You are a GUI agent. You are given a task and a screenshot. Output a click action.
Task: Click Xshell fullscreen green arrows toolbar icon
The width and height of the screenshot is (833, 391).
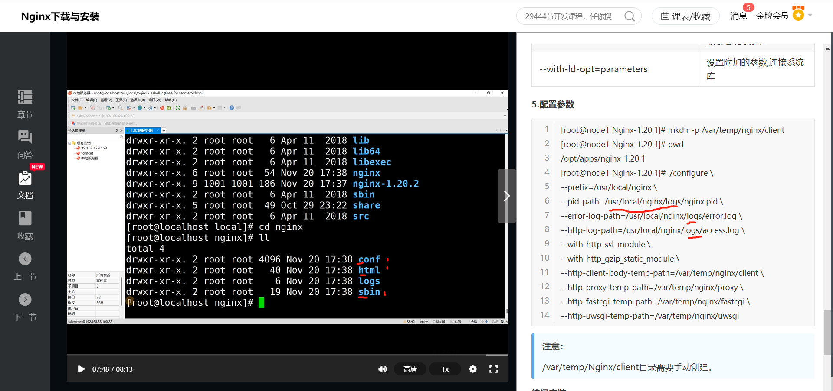[x=177, y=108]
